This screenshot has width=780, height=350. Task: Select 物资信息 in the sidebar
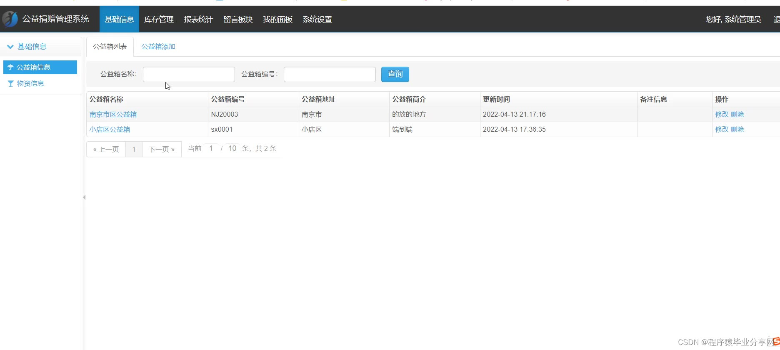[x=40, y=83]
